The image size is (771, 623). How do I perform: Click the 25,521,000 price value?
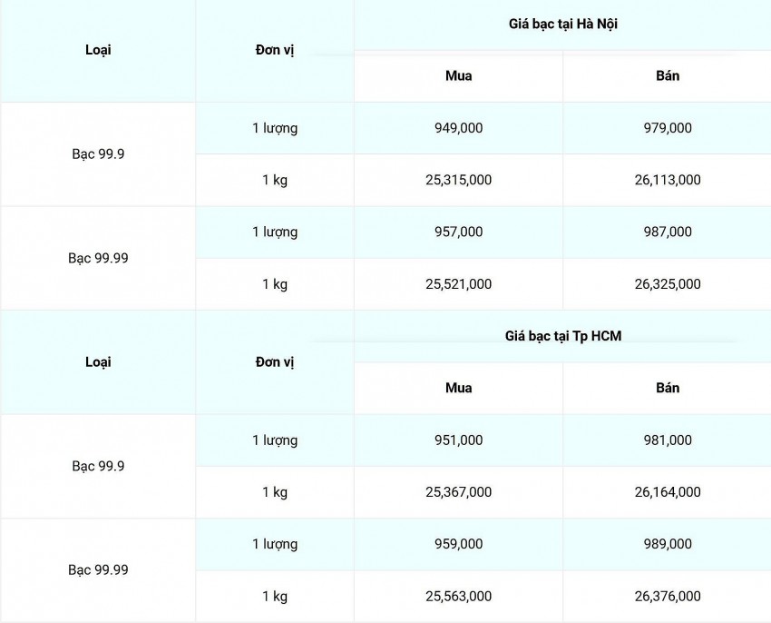click(458, 284)
